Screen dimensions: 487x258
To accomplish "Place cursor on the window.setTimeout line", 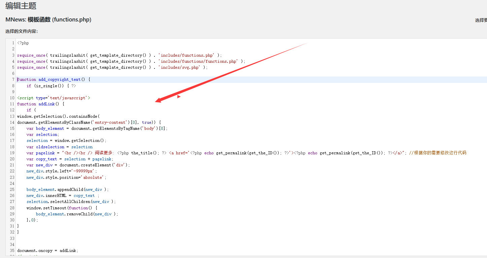I will point(62,208).
